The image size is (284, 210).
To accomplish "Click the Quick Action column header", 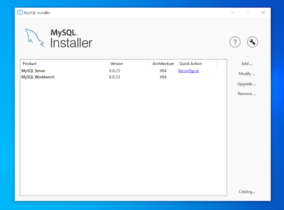I will tap(197, 63).
